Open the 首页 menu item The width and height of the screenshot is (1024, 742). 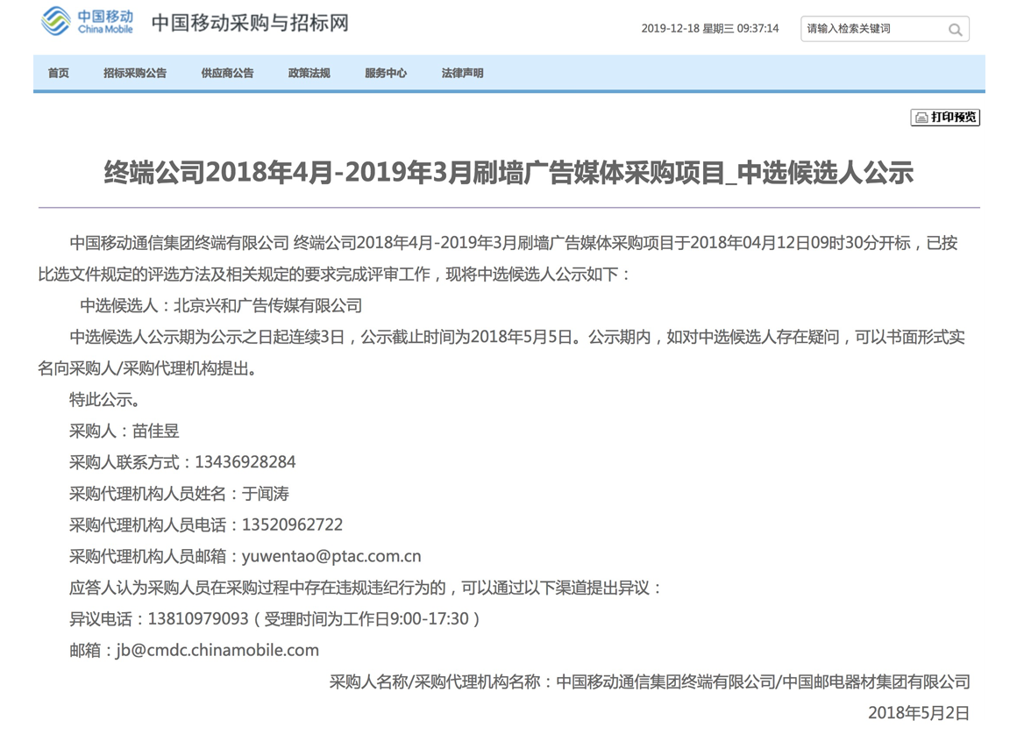pos(58,73)
